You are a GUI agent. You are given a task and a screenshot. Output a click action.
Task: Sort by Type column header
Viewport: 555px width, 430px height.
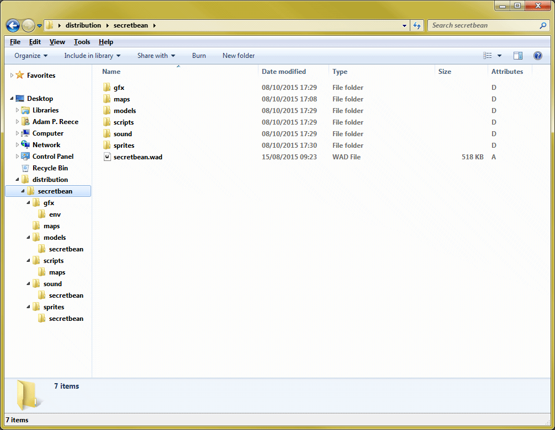tap(382, 71)
